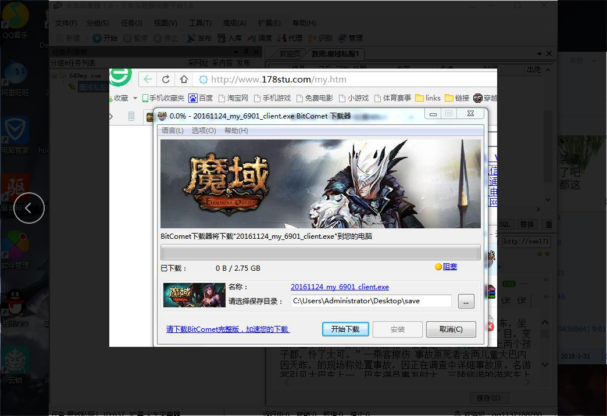Launch 腾讯QQ from the desktop dock

pyautogui.click(x=15, y=303)
